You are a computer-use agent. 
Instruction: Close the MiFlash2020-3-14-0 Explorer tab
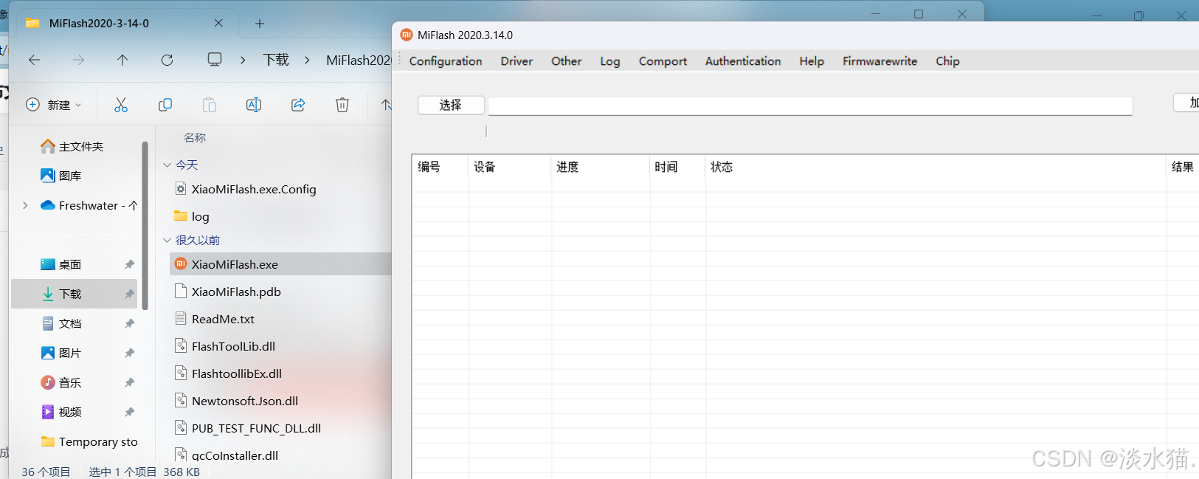pyautogui.click(x=218, y=23)
